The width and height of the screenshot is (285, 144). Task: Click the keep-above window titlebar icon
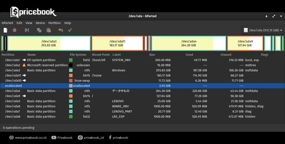click(x=267, y=16)
